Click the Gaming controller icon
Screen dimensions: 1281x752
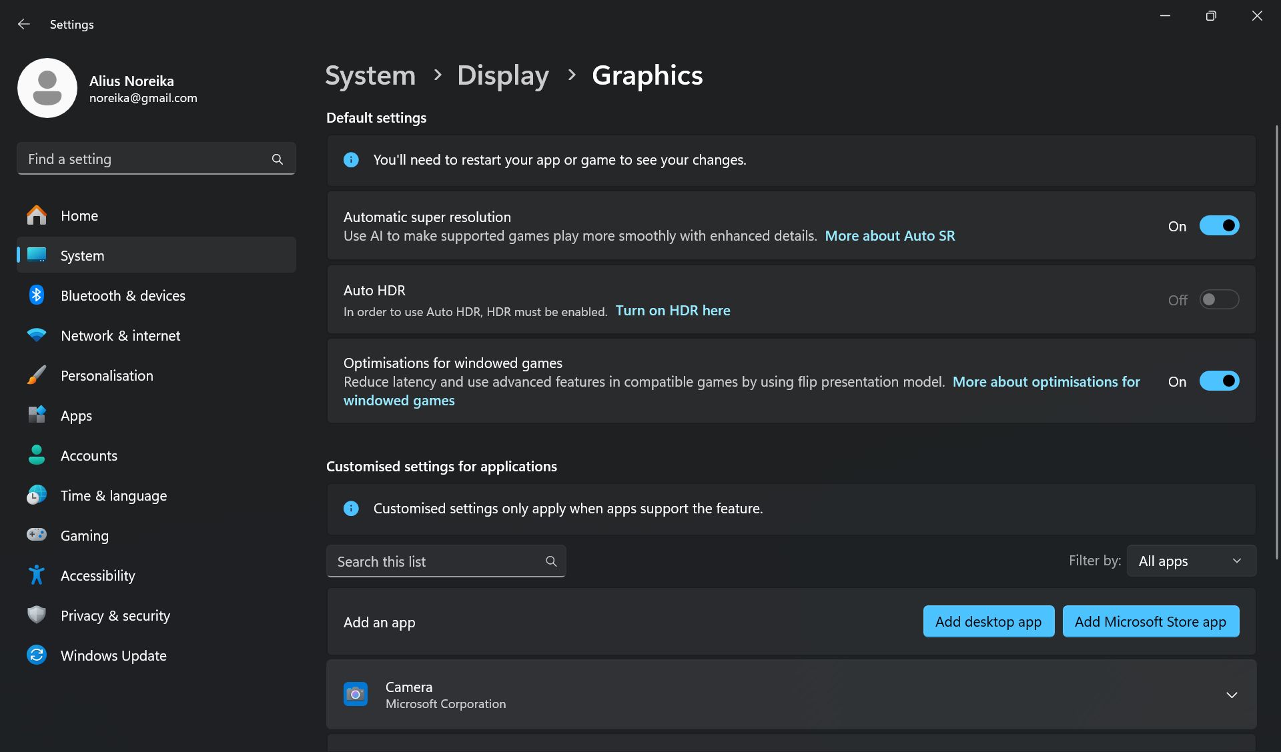pos(37,535)
